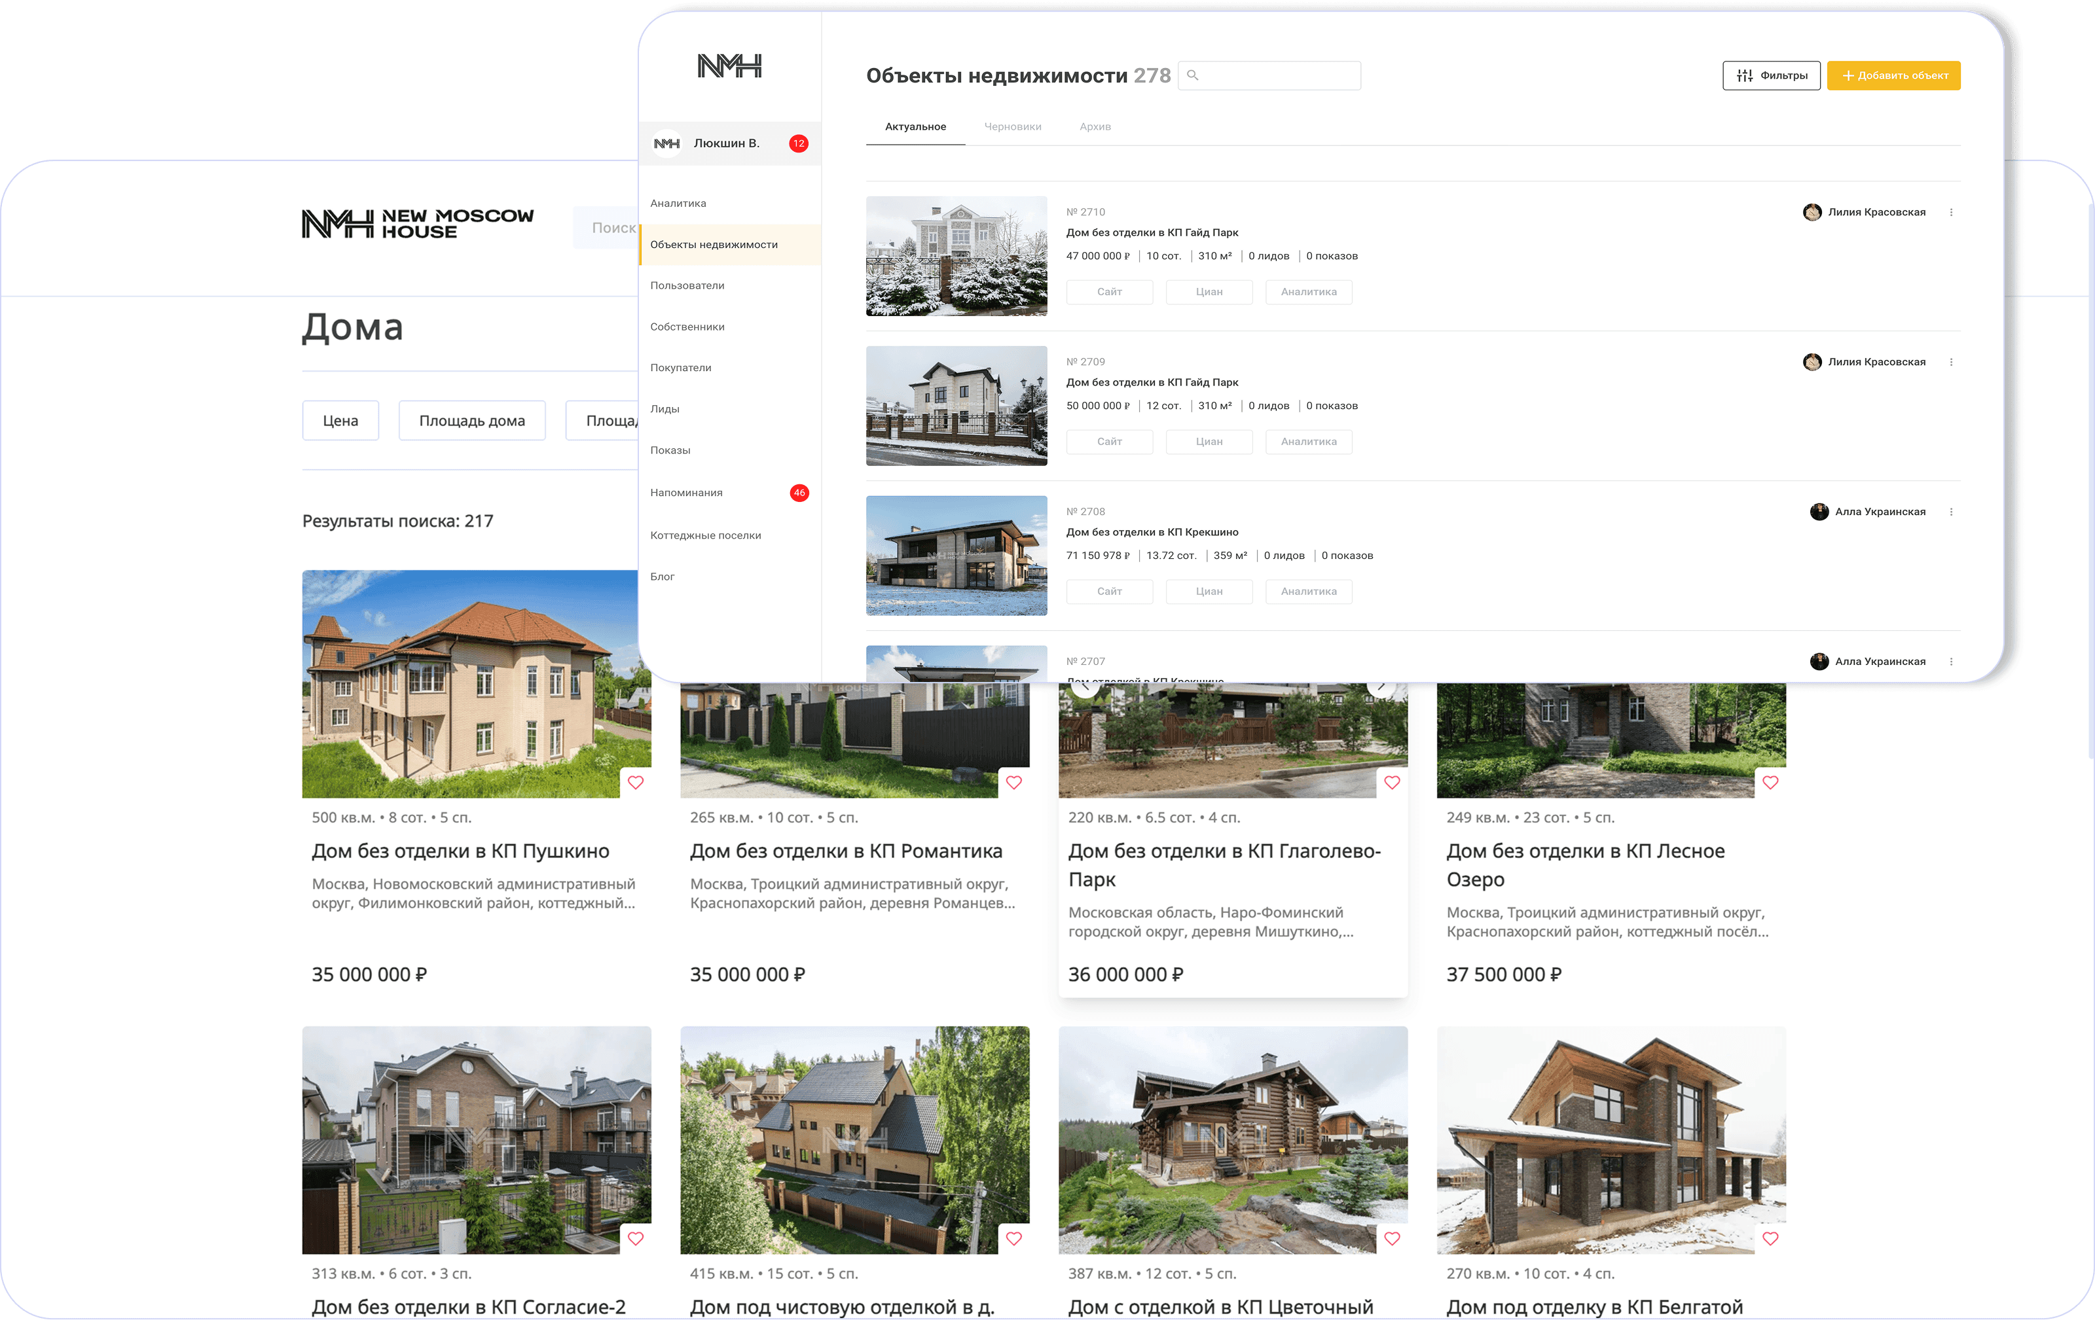Switch to the Черновики tab

[1013, 127]
